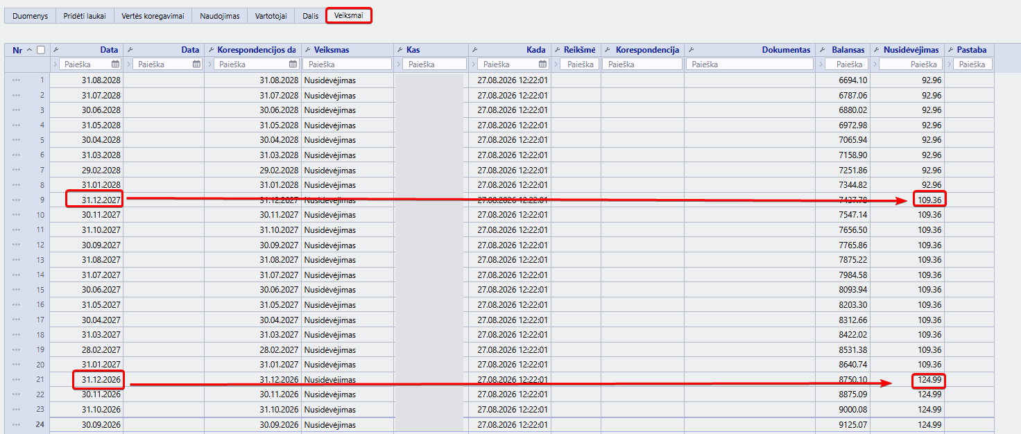Viewport: 1021px width, 434px height.
Task: Expand filter operator for Balansas column
Action: tap(821, 64)
